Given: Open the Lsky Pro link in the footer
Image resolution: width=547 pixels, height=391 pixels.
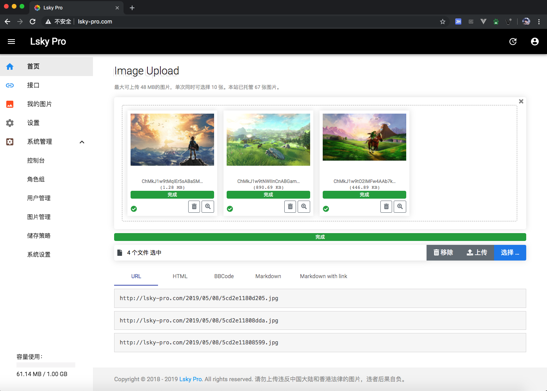Looking at the screenshot, I should pos(191,379).
